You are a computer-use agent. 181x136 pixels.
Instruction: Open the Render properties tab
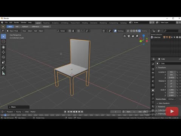pyautogui.click(x=153, y=69)
